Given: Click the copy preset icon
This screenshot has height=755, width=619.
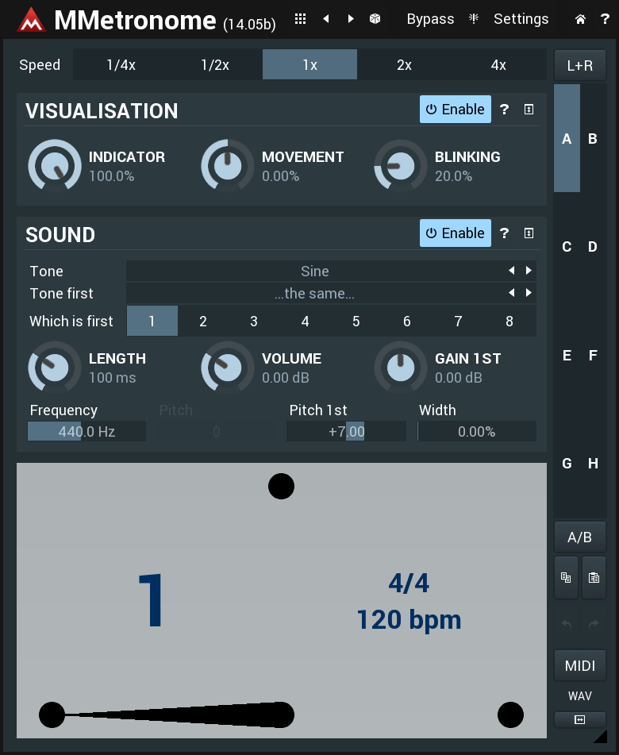Looking at the screenshot, I should [x=566, y=577].
